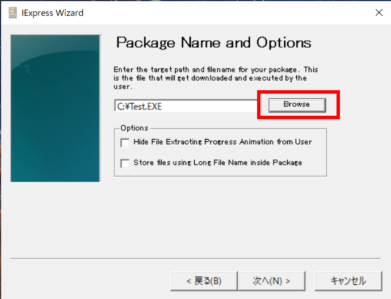Click the Browse button
The height and width of the screenshot is (299, 391).
[x=297, y=105]
